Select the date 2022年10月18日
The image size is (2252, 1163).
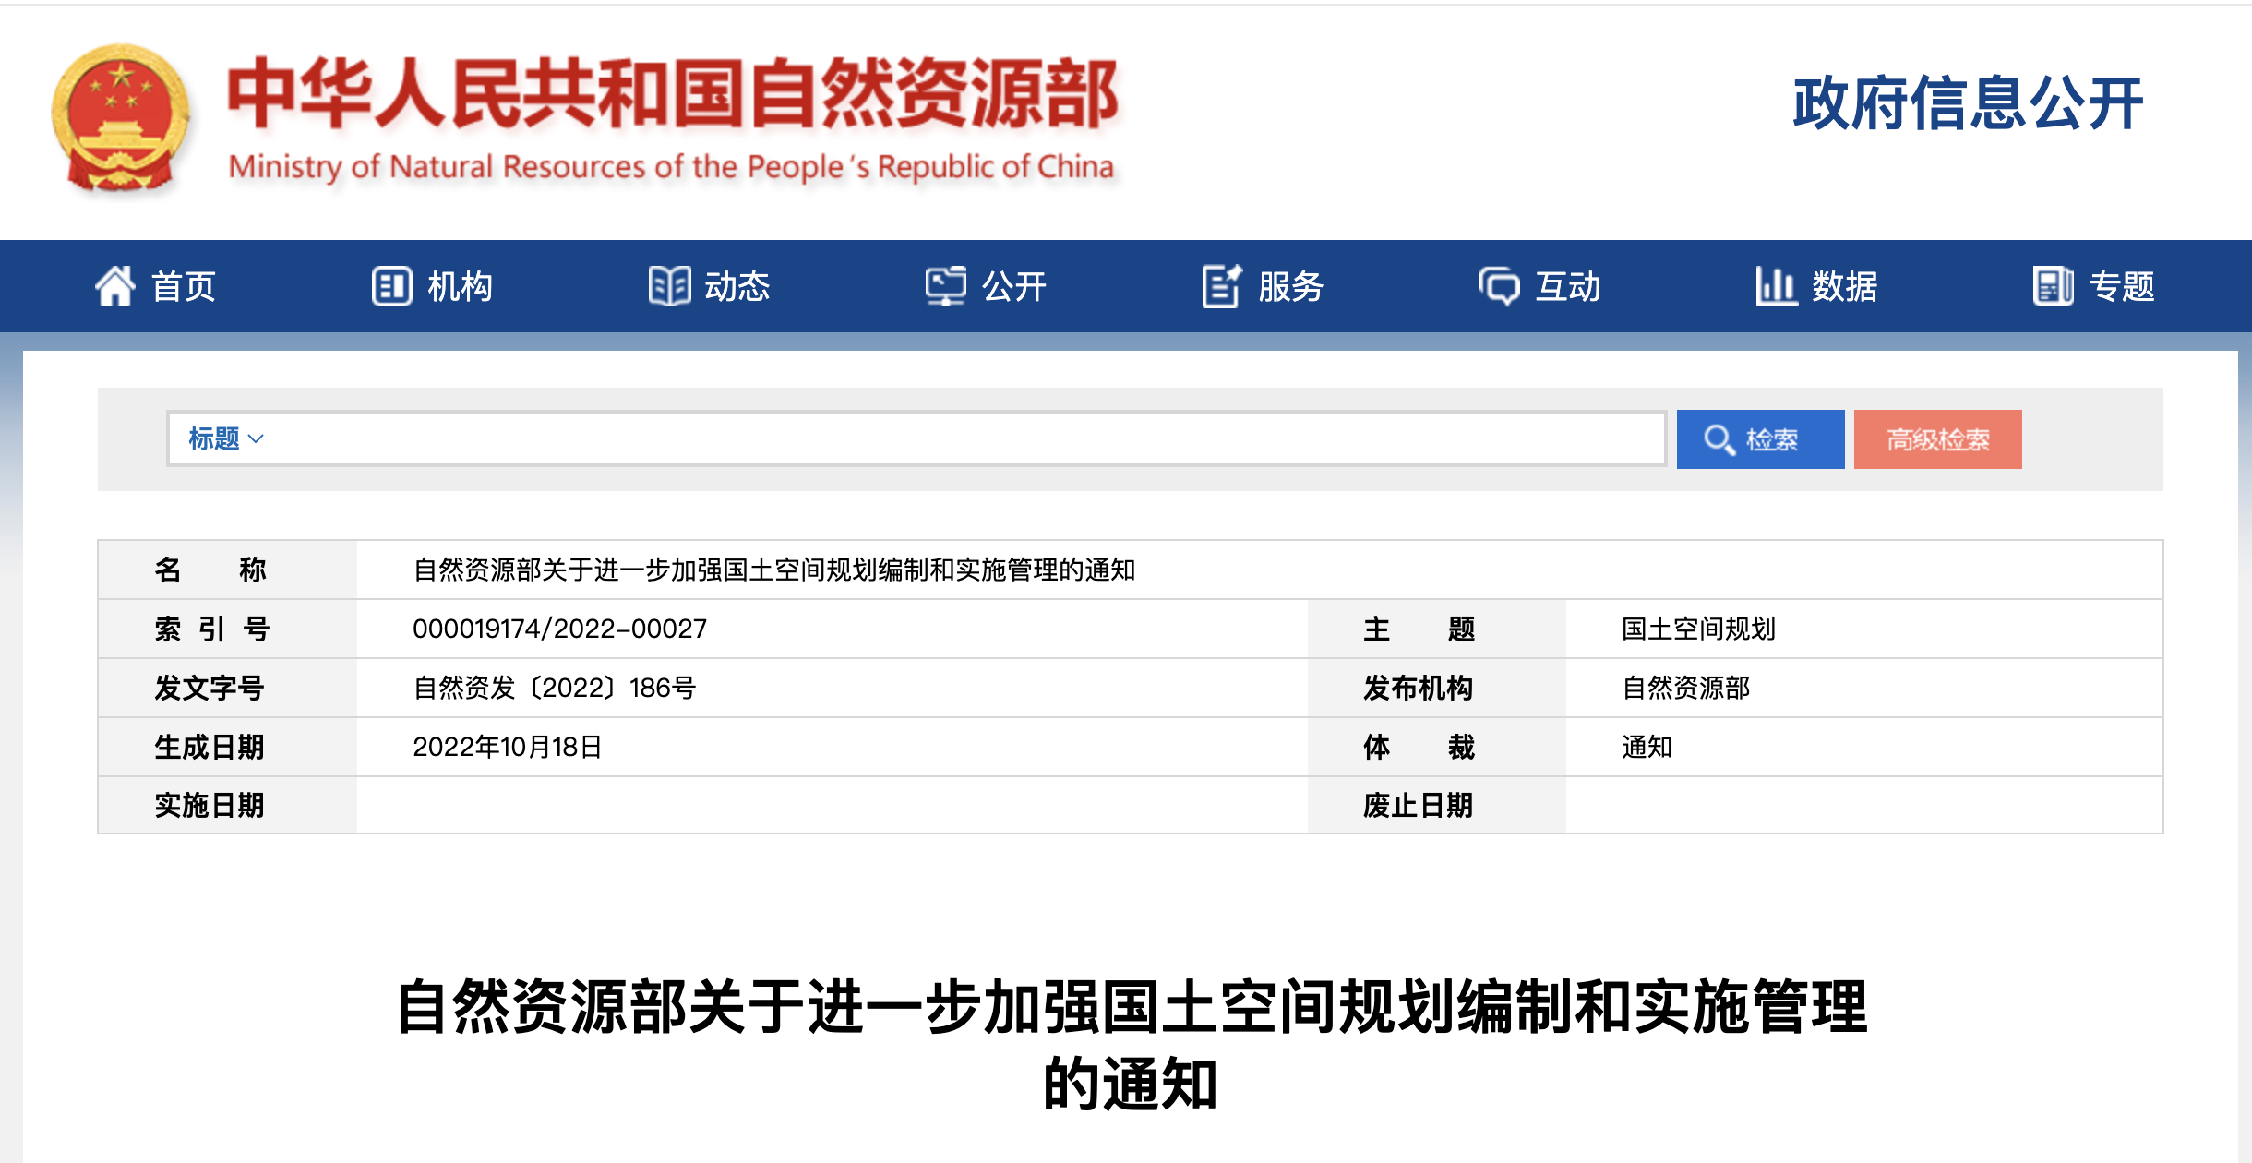coord(508,747)
